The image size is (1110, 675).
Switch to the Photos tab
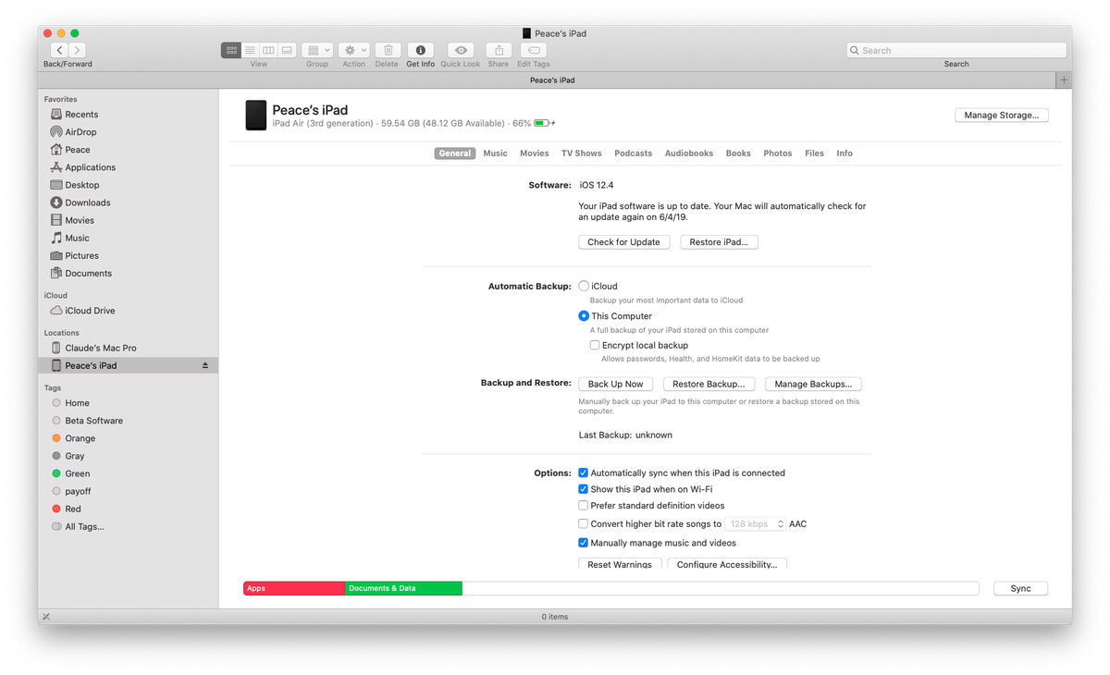[778, 153]
